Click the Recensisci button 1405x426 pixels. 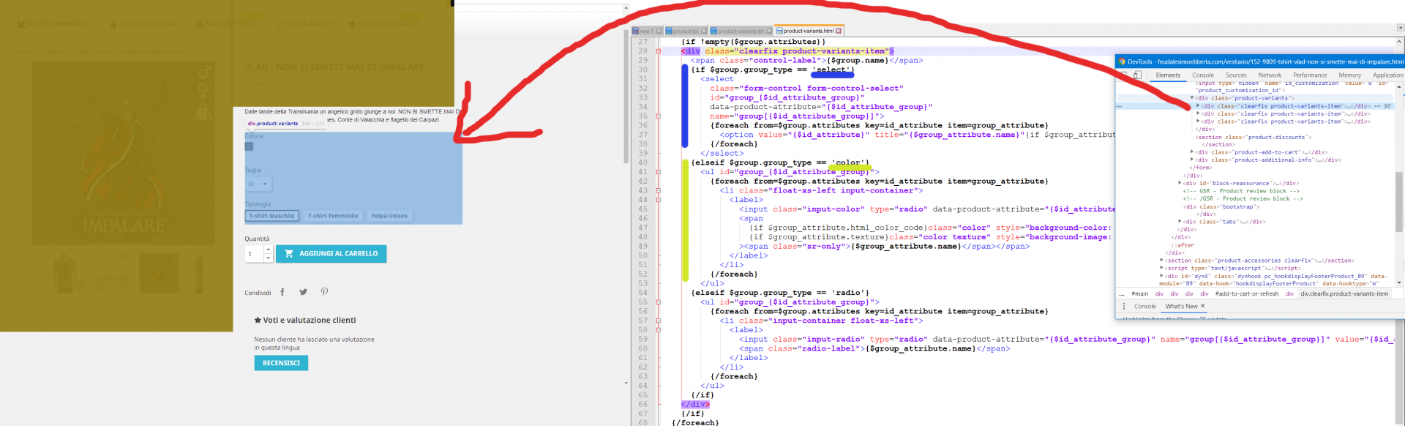(x=281, y=363)
